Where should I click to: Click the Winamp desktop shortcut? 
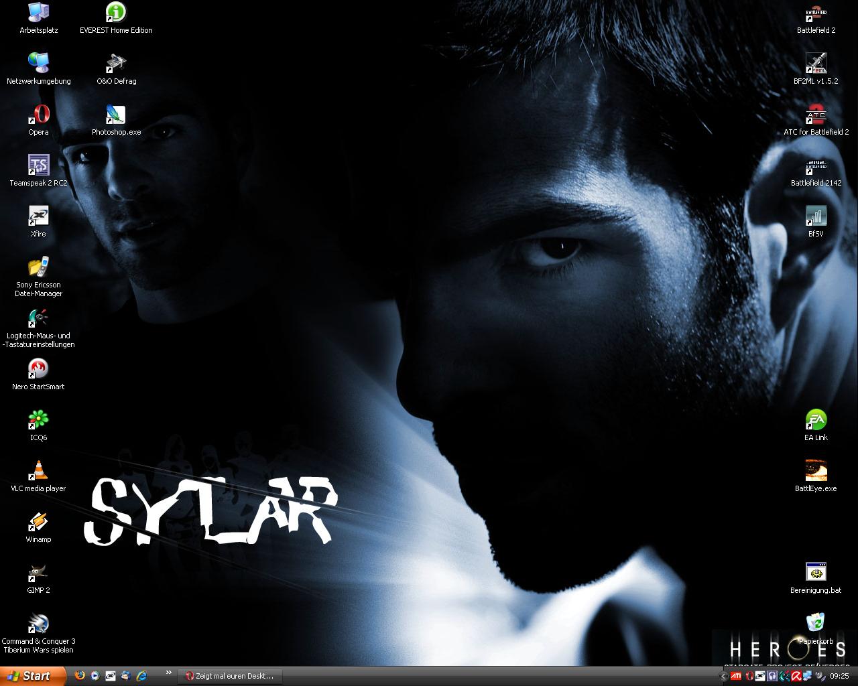[38, 527]
